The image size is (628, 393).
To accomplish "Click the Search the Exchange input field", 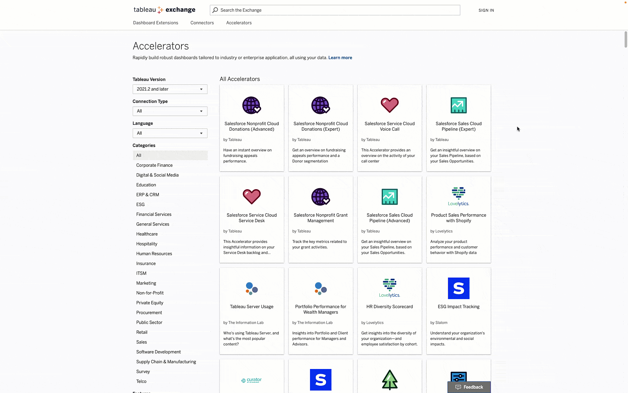I will (335, 10).
